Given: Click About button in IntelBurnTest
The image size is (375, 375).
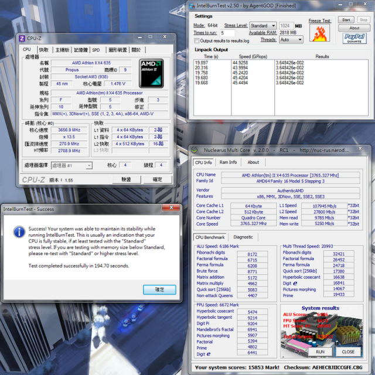Looking at the screenshot, I should (x=354, y=28).
